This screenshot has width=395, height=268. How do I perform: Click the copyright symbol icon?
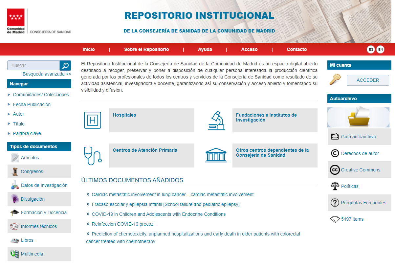tap(335, 153)
